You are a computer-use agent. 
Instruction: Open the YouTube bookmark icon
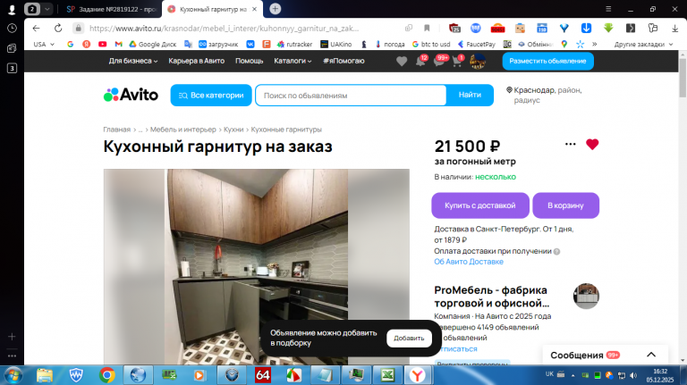[x=103, y=44]
